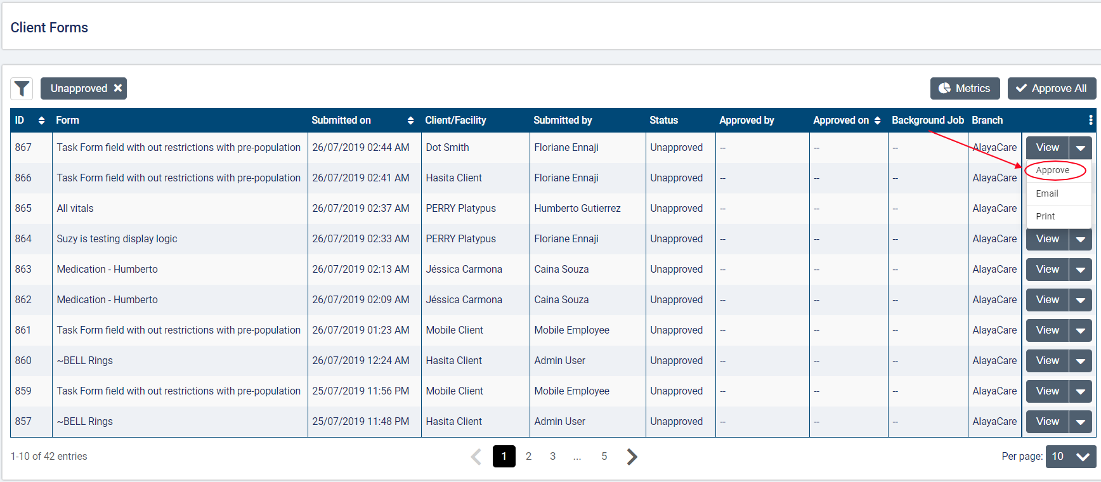Screen dimensions: 1101x482
Task: Choose Email in the action menu
Action: [1047, 193]
